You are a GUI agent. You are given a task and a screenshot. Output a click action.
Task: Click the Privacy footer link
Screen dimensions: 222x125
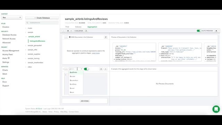pos(56,112)
